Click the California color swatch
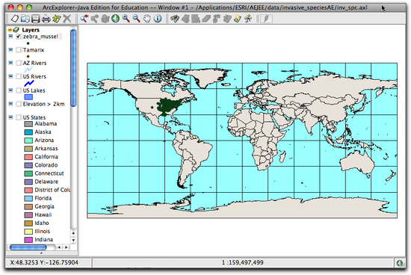The image size is (411, 275). pos(28,157)
